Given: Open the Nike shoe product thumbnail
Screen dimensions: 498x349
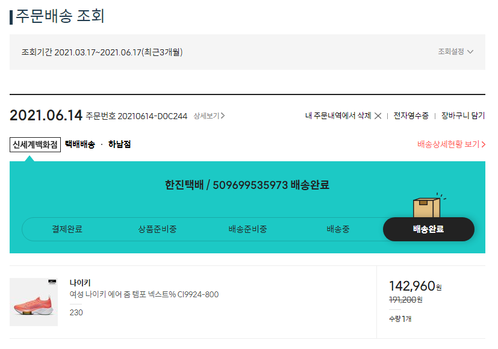Looking at the screenshot, I should point(34,302).
